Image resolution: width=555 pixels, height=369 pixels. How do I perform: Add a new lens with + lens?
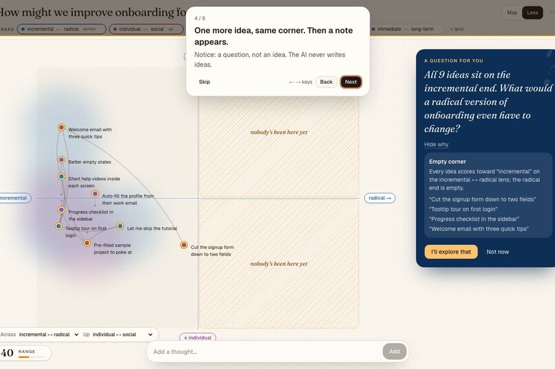457,29
